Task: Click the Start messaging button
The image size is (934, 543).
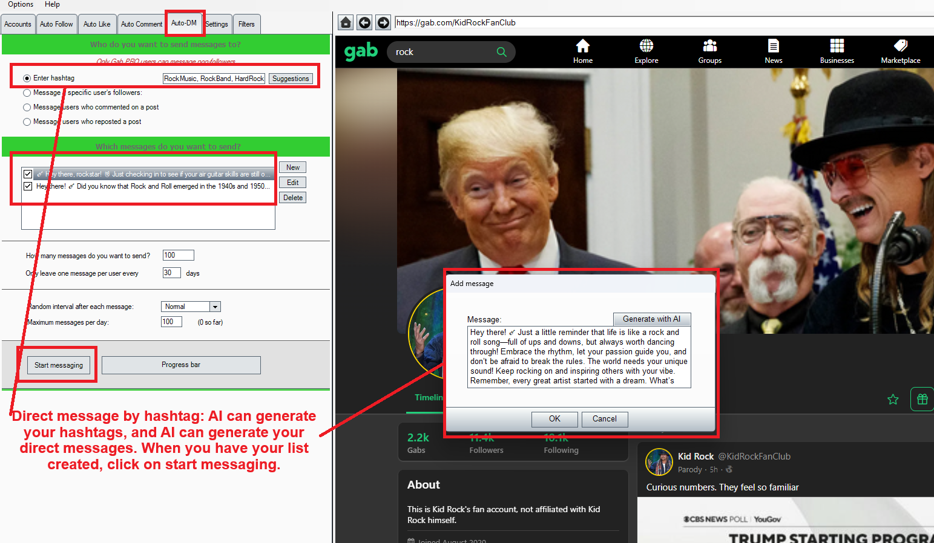Action: (59, 365)
